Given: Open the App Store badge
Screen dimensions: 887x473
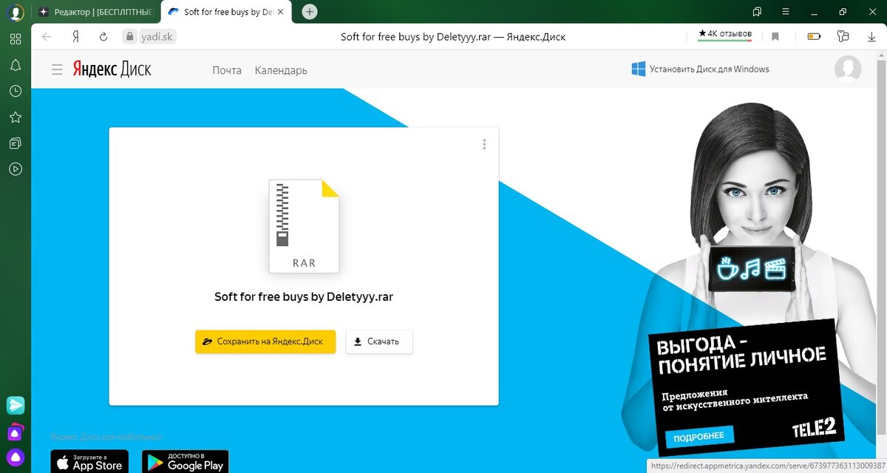Looking at the screenshot, I should [x=89, y=462].
